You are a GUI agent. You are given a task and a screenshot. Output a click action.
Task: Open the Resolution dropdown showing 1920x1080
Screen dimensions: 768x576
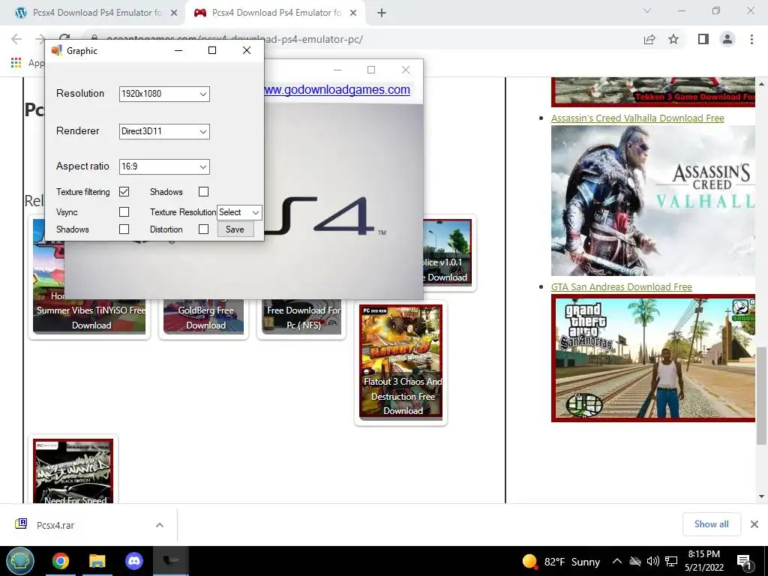pos(164,94)
